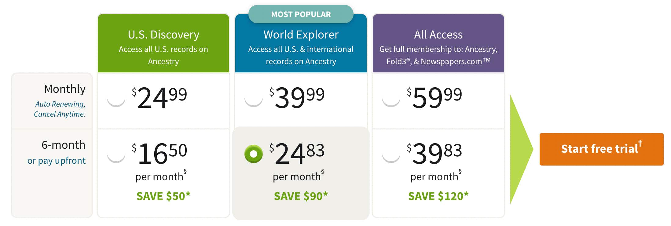Click the green U.S. Discovery plan header
This screenshot has width=671, height=226.
pyautogui.click(x=163, y=46)
